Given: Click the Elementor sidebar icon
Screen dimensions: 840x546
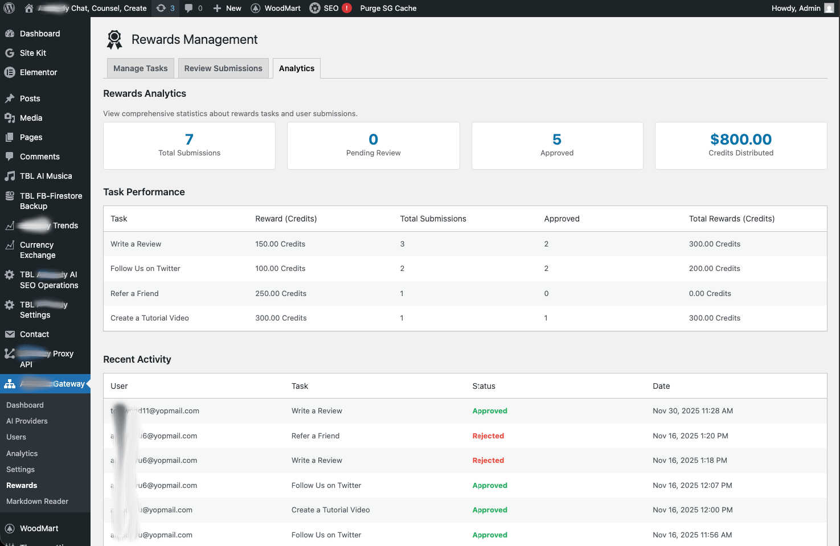Looking at the screenshot, I should point(10,72).
